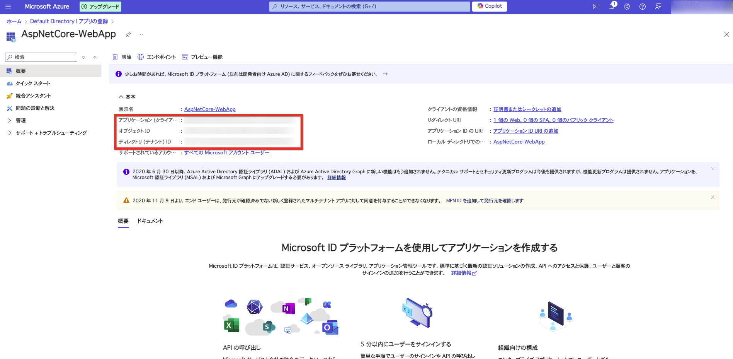733x359 pixels.
Task: Open the local directory AspNetCore-WebApp link
Action: pos(519,142)
